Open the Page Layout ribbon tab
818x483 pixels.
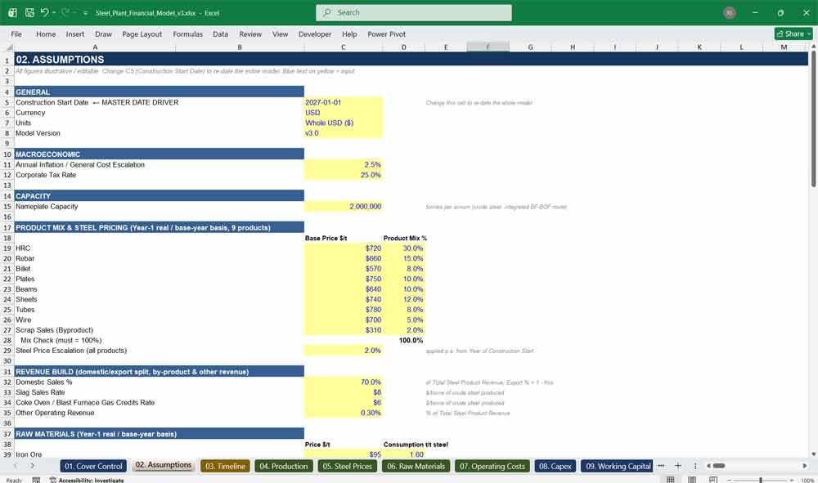click(x=142, y=34)
